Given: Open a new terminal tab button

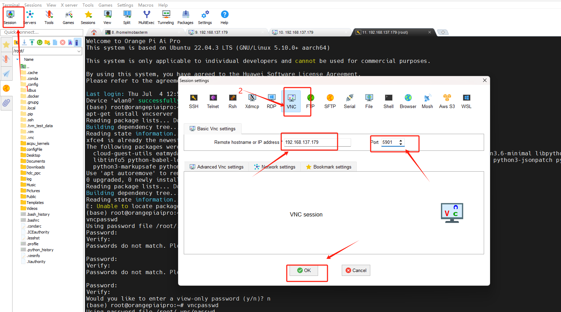Looking at the screenshot, I should [x=443, y=32].
